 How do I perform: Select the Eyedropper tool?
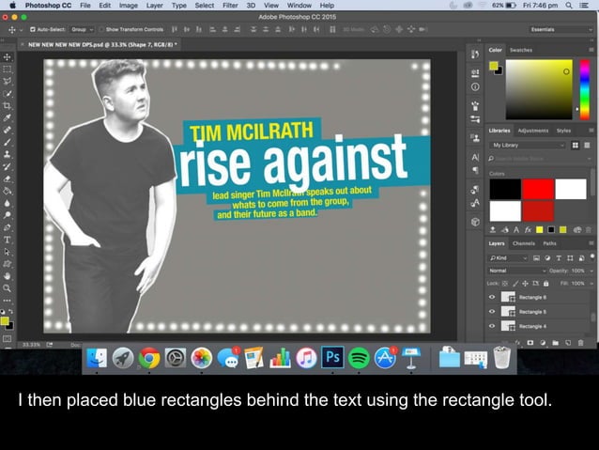(7, 117)
